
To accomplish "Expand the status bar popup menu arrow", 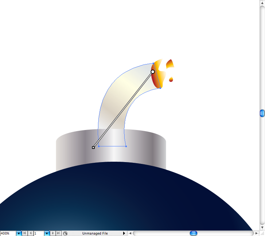I will point(124,233).
